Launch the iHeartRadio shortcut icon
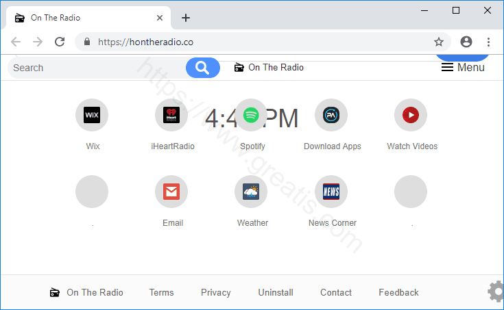504x310 pixels. click(x=171, y=115)
